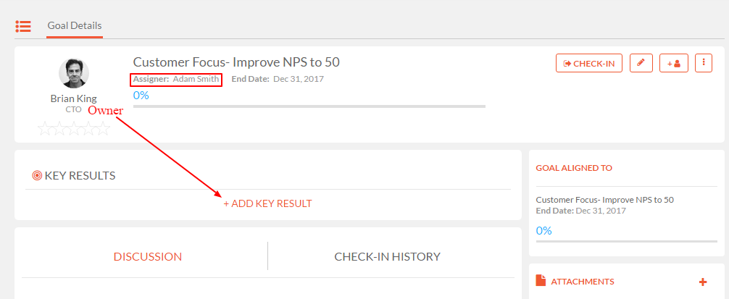Image resolution: width=729 pixels, height=299 pixels.
Task: Click the goal's main progress bar
Action: pos(309,106)
